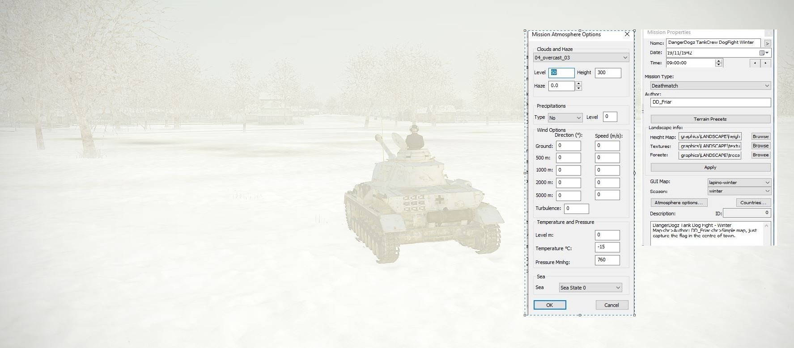Viewport: 794px width, 348px height.
Task: Expand the Sea State 0 dropdown
Action: click(x=618, y=288)
